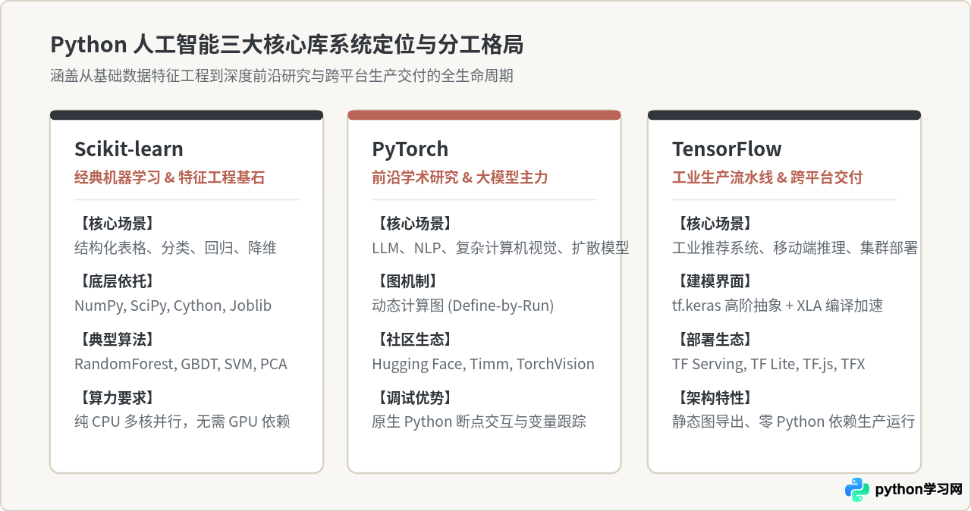971x511 pixels.
Task: Select the text "纯 CPU 多核并行，无需 GPU 依赖"
Action: coord(182,422)
